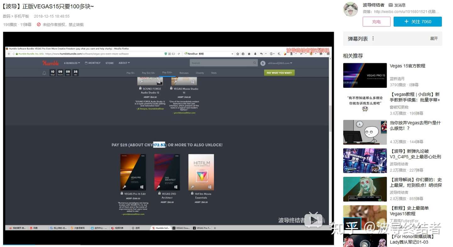Click the lock icon beside SOUND FORGE
The height and width of the screenshot is (247, 453).
click(141, 89)
